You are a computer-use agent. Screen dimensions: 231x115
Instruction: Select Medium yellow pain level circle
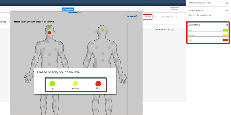coord(75,84)
